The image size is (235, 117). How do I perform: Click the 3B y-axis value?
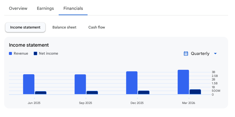click(x=214, y=72)
